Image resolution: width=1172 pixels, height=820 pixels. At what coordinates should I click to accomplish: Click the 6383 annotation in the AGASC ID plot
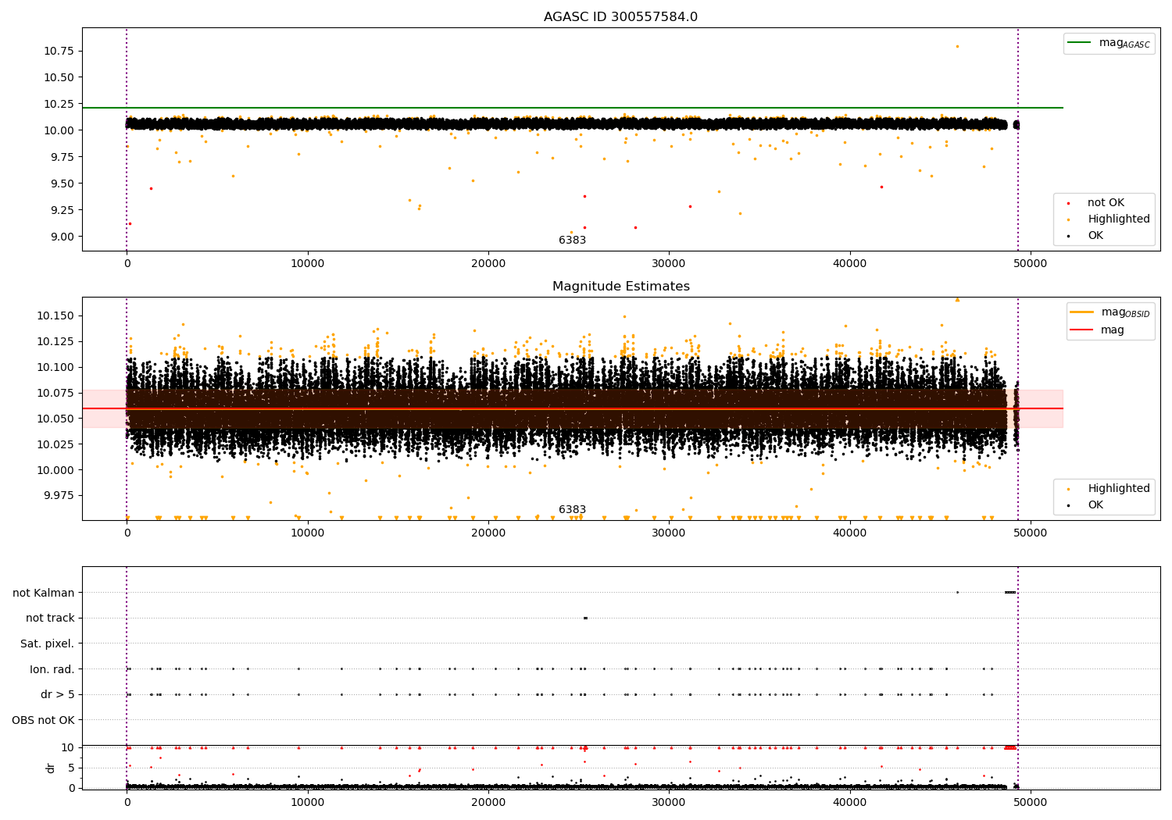[572, 241]
